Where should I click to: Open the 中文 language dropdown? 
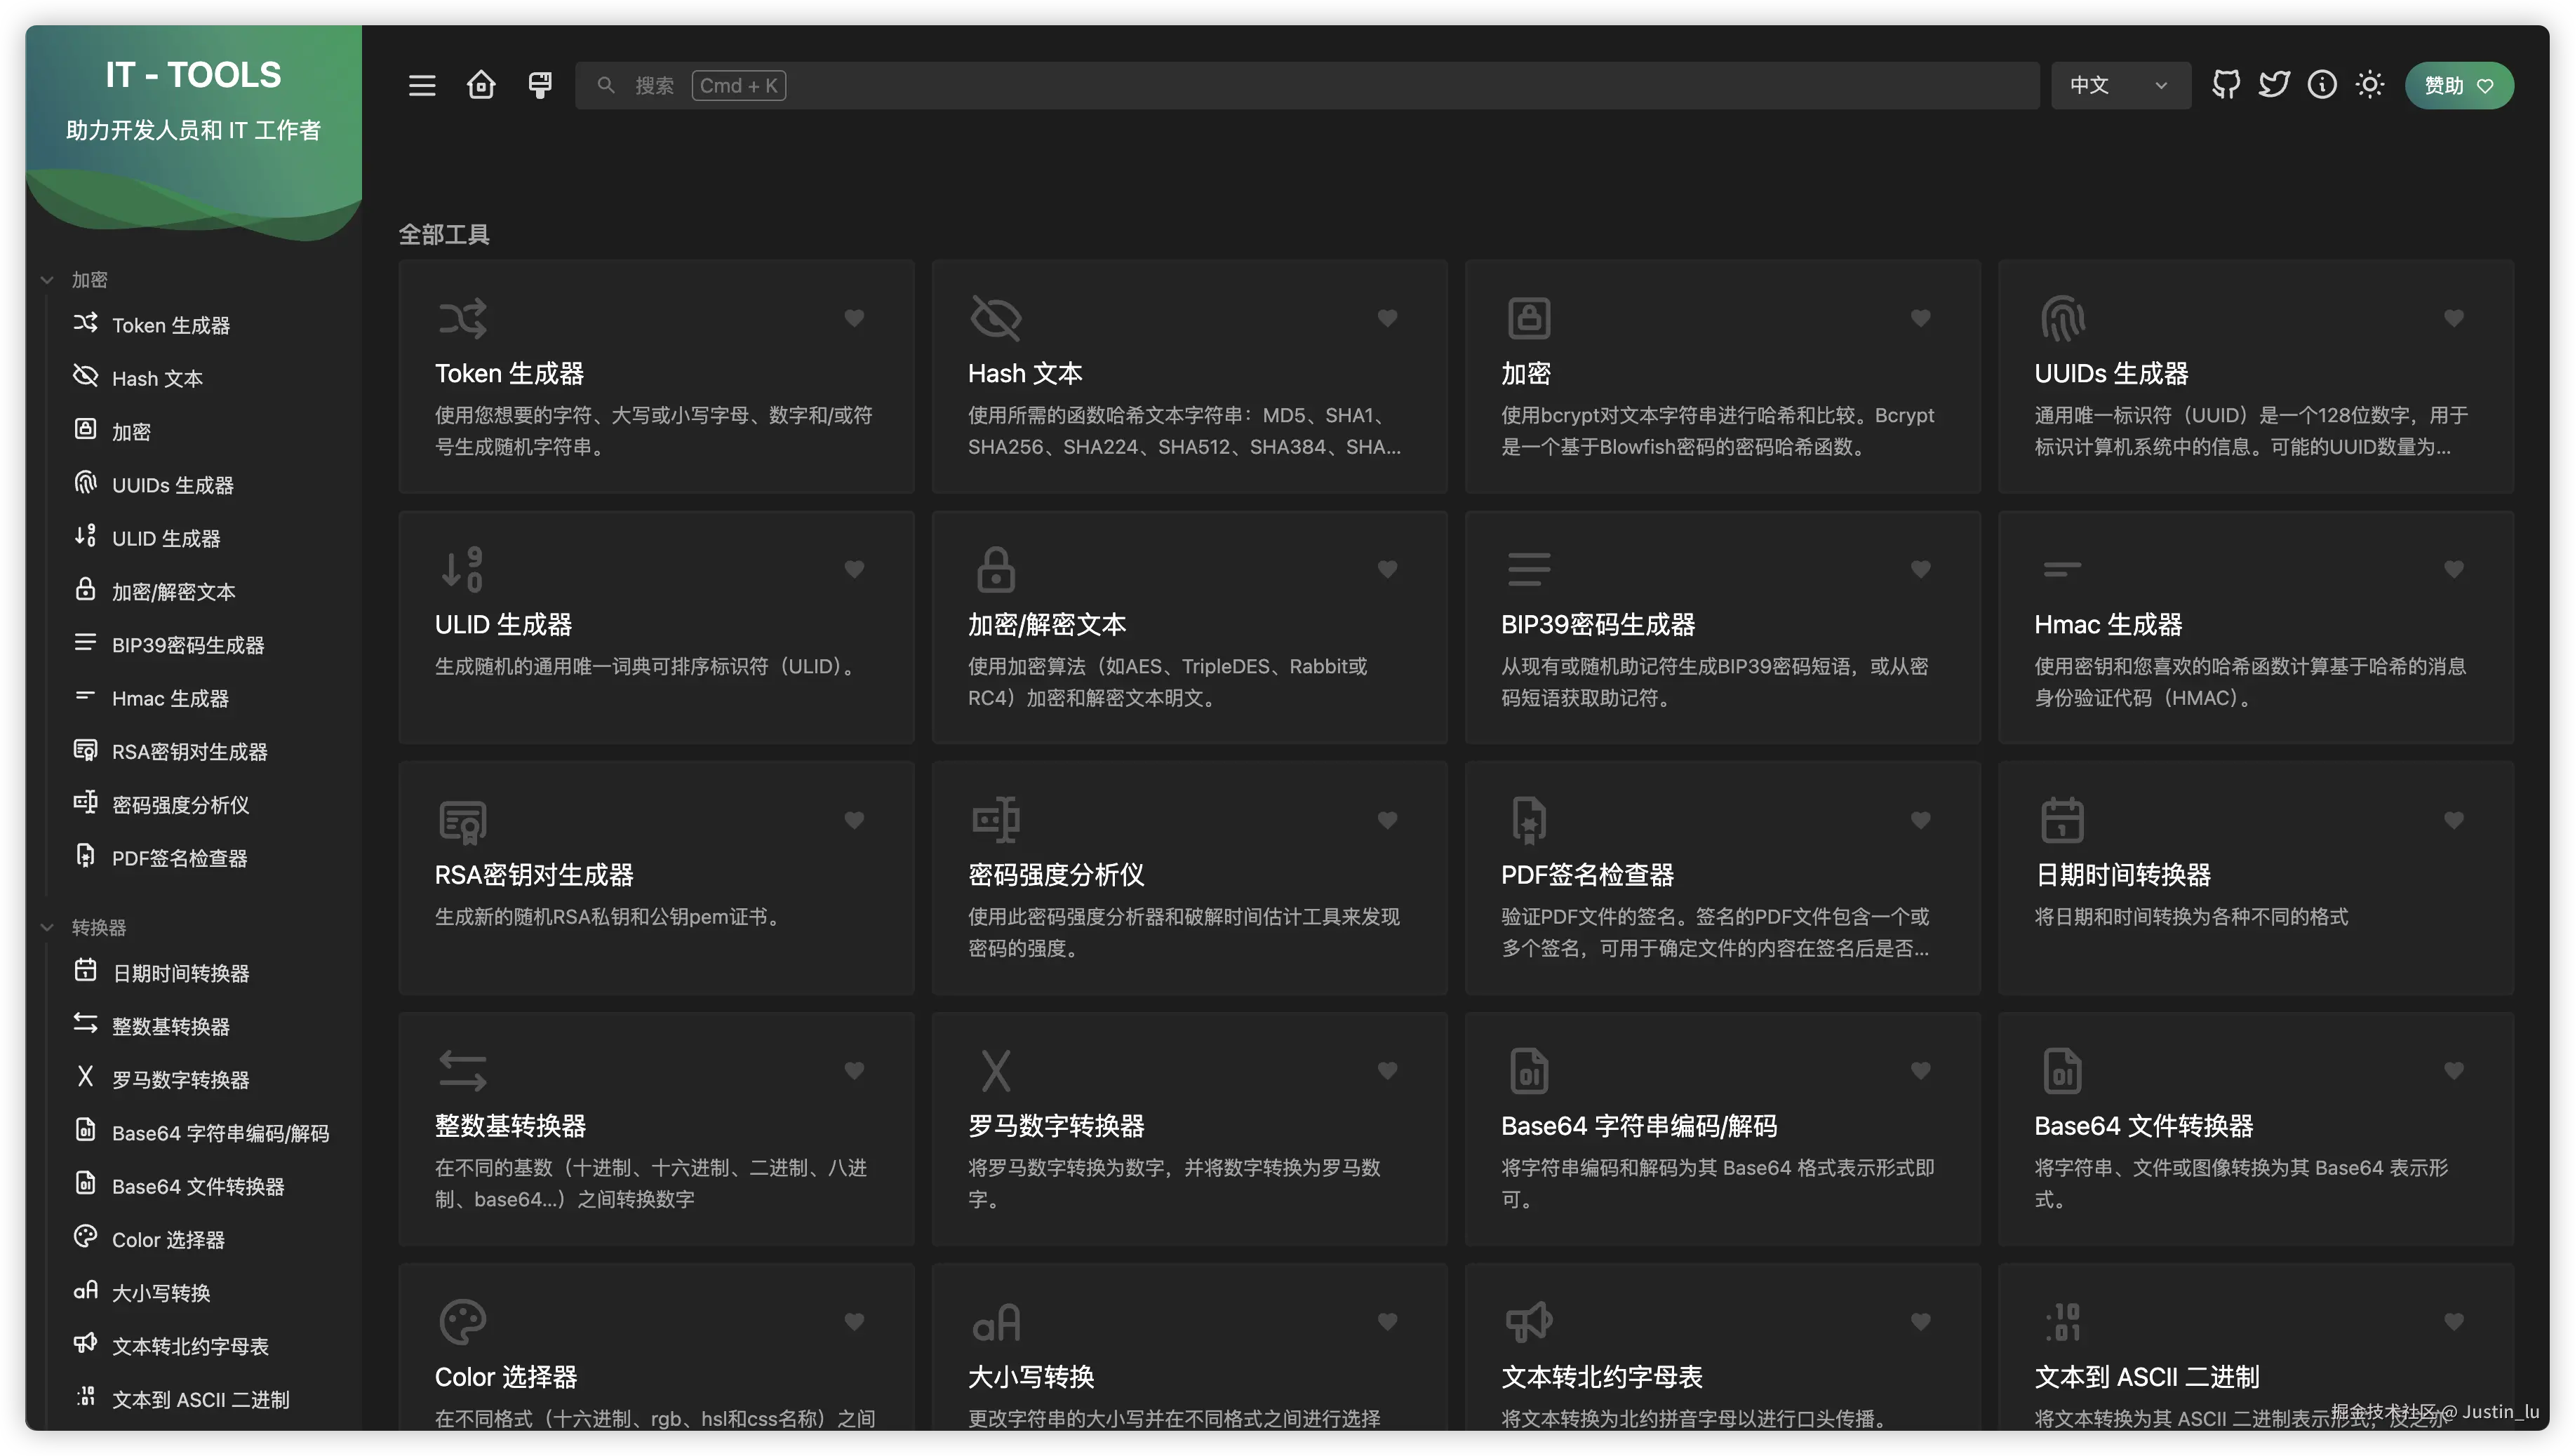point(2119,85)
